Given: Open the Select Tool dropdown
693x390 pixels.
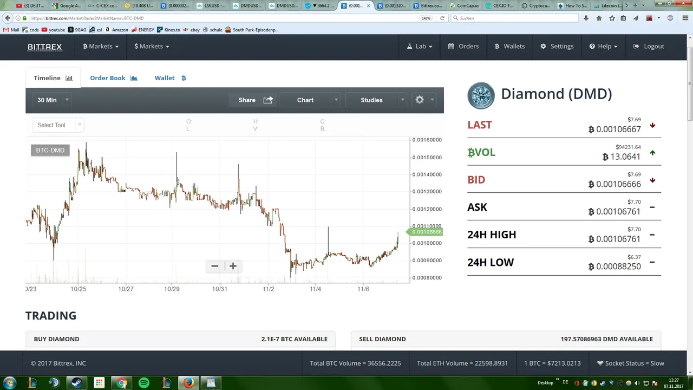Looking at the screenshot, I should coord(58,125).
